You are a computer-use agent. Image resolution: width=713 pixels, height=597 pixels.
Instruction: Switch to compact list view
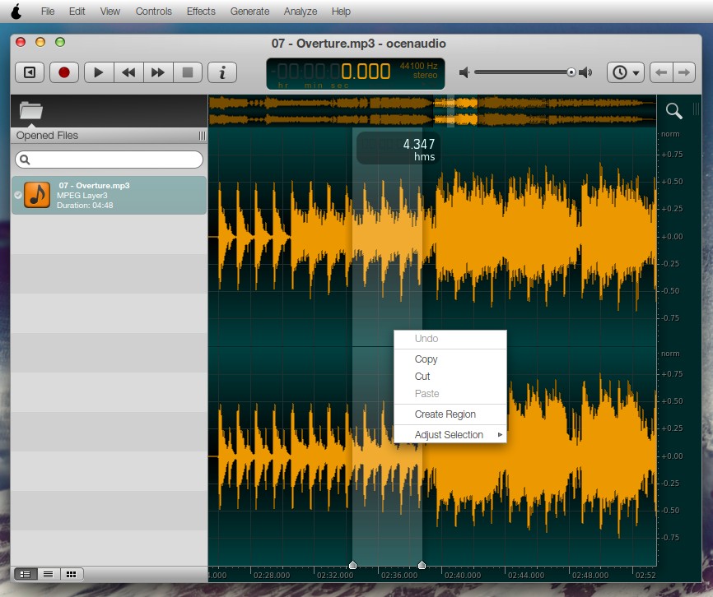49,574
